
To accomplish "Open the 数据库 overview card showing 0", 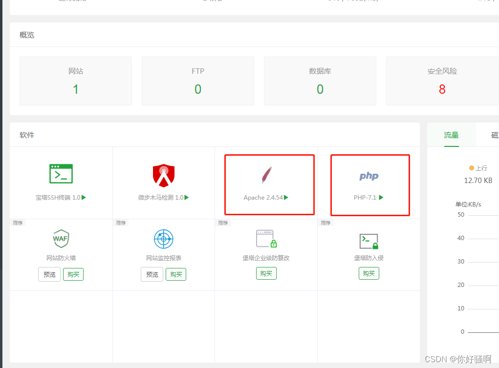I will pos(320,81).
